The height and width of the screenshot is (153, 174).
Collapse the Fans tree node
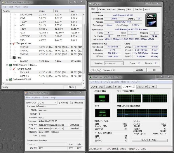(x=11, y=58)
